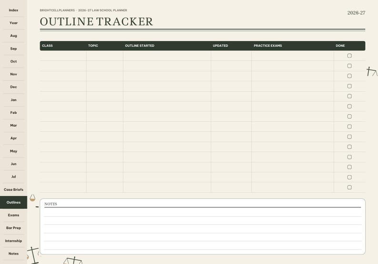
Task: Click the TOPIC column header
Action: coord(93,46)
